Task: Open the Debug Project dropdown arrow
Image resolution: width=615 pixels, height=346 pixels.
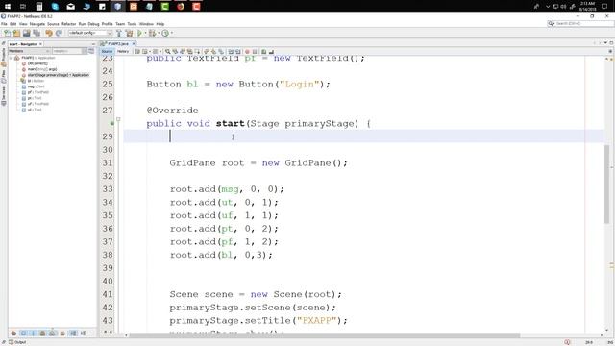Action: [159, 34]
